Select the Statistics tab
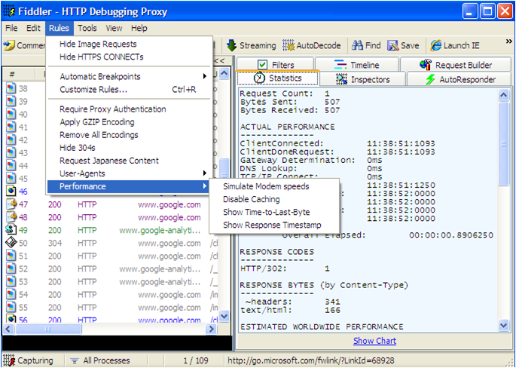 [x=277, y=78]
